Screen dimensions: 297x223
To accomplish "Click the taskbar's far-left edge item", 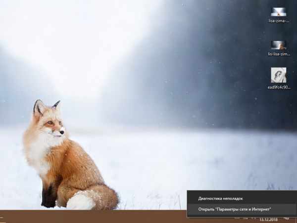I will pos(1,217).
